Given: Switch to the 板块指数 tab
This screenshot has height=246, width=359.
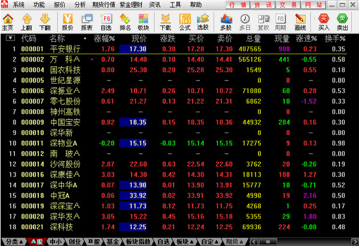Looking at the screenshot, I should [138, 242].
